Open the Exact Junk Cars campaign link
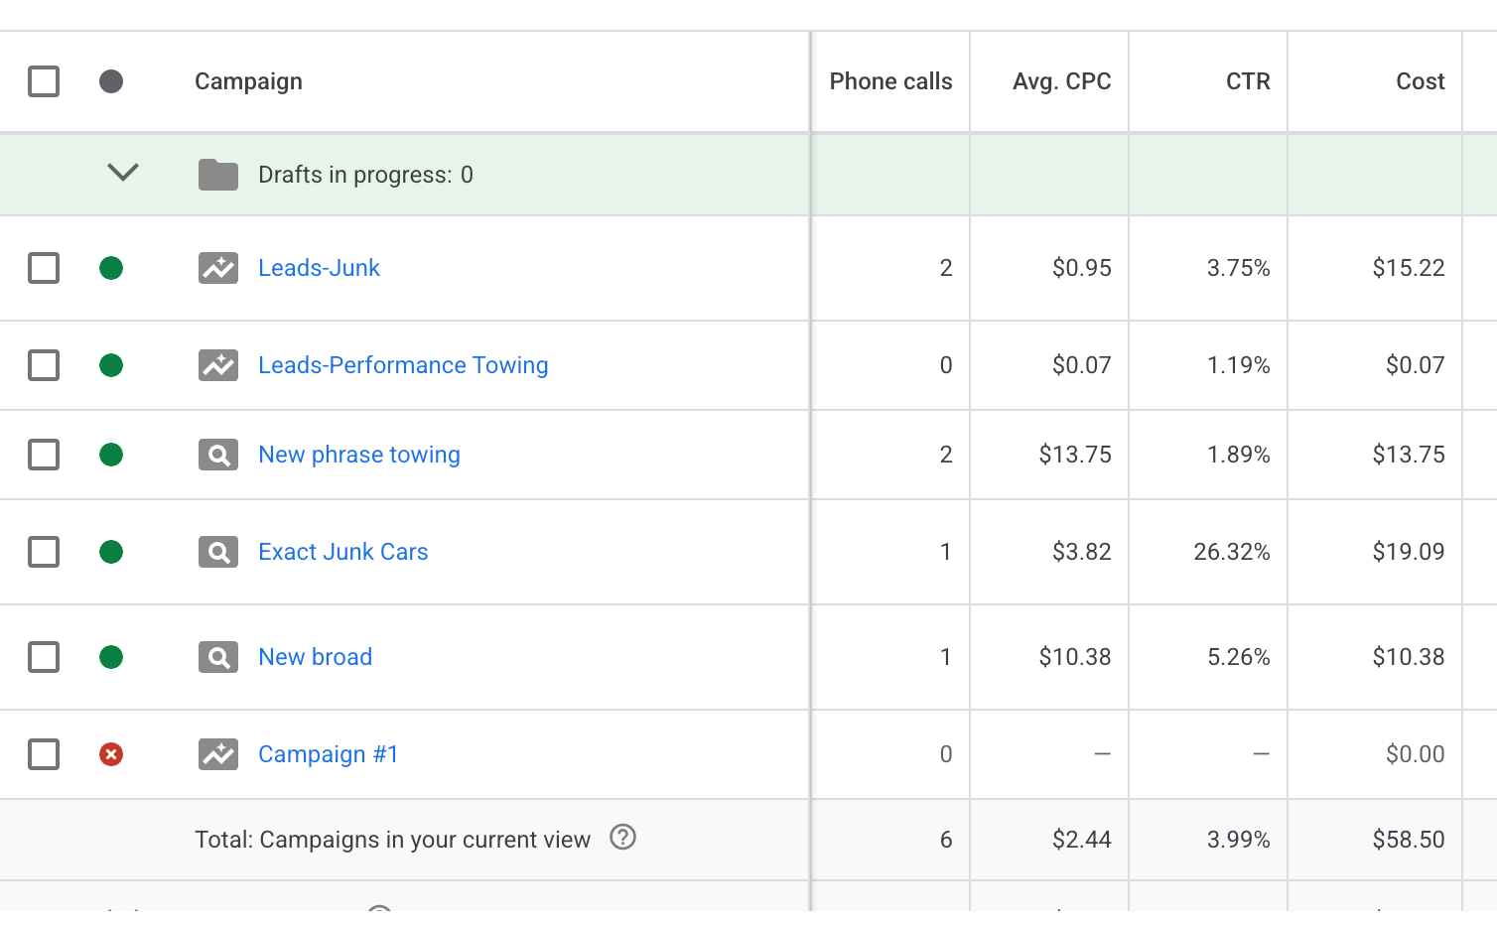Viewport: 1497px width, 925px height. [343, 552]
